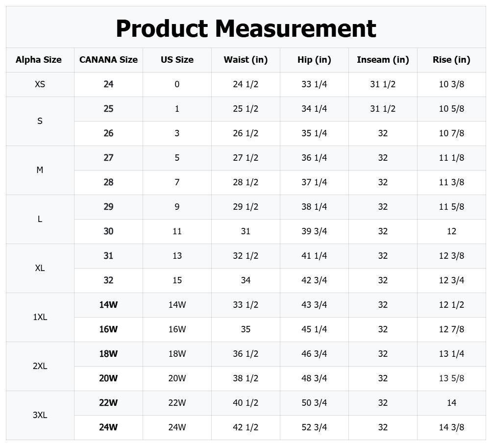492x446 pixels.
Task: Select the Rise (in) column header
Action: (451, 60)
